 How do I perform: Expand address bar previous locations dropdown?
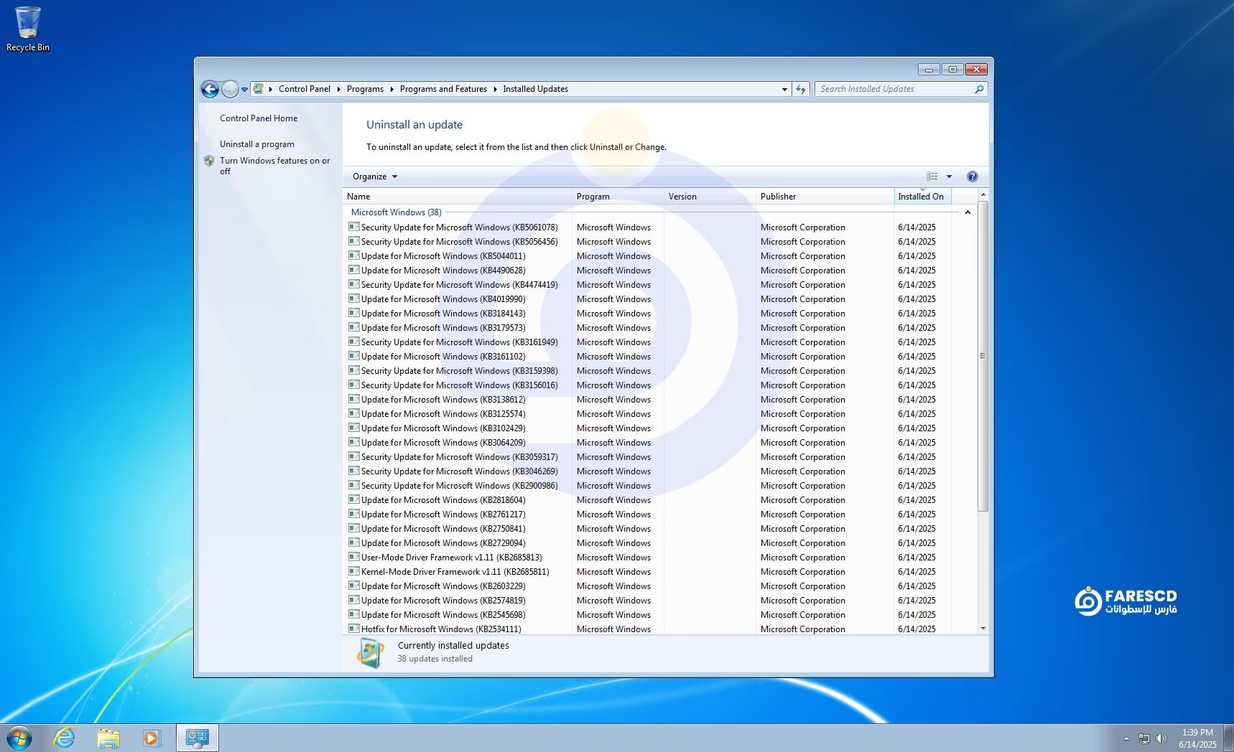[x=784, y=89]
